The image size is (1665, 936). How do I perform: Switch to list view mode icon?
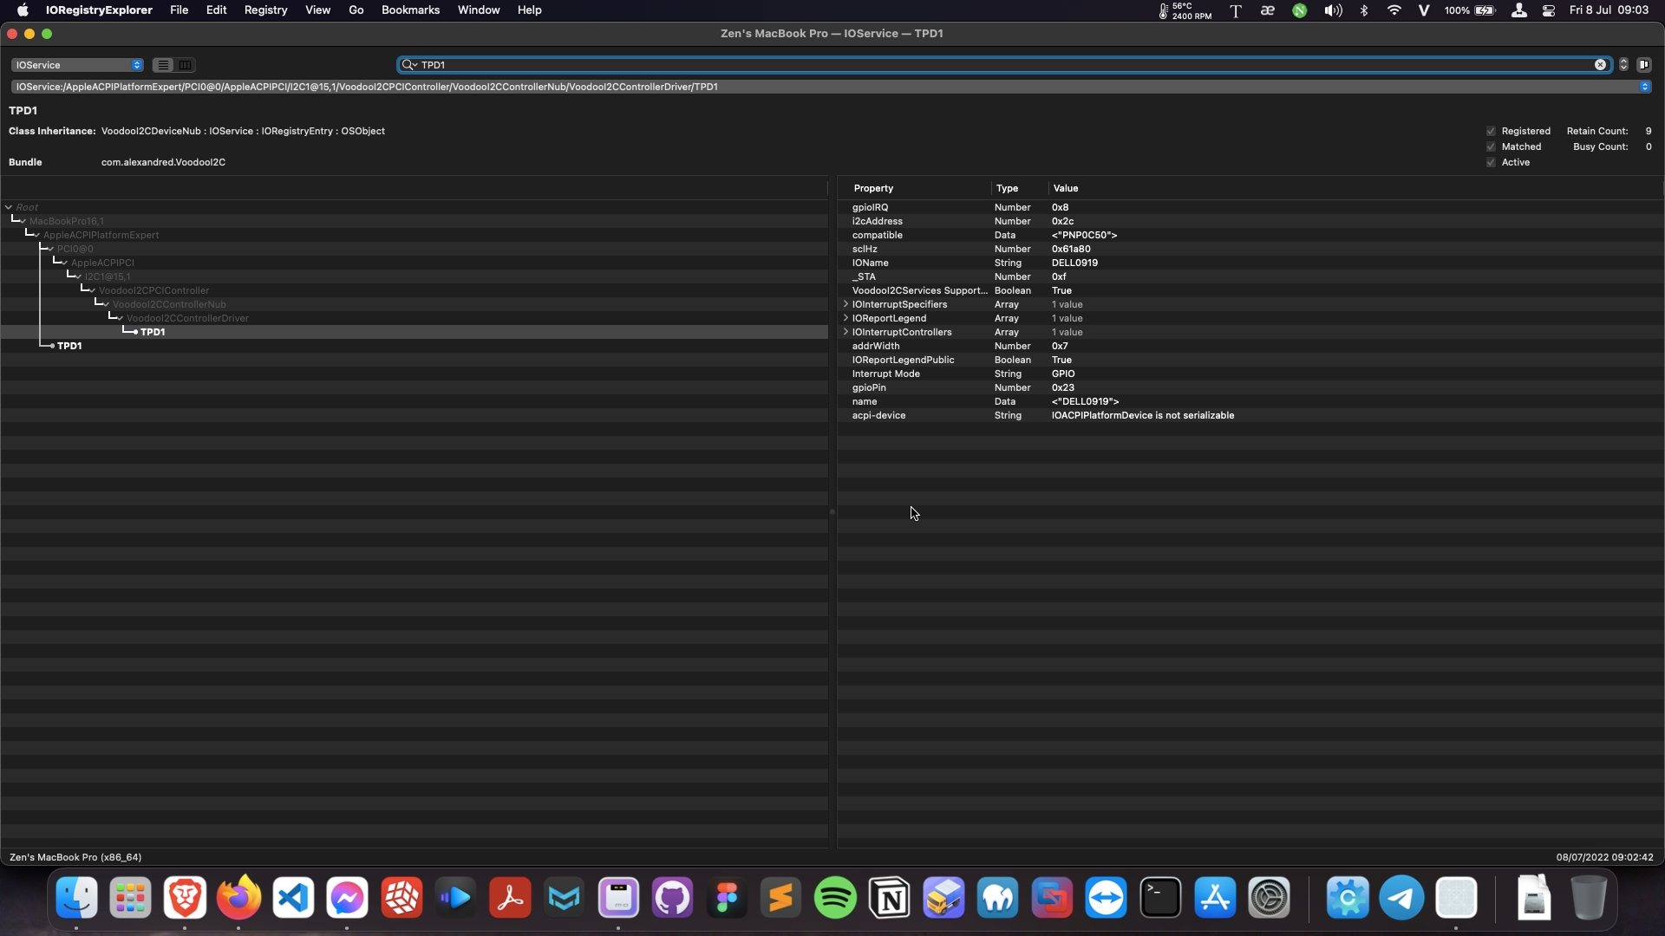click(163, 65)
